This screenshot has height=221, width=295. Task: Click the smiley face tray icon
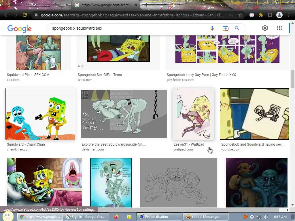[252, 217]
